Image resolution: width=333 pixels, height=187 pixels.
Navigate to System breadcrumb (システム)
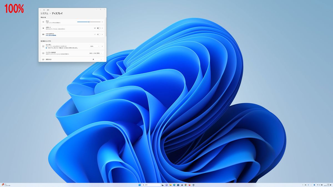44,13
